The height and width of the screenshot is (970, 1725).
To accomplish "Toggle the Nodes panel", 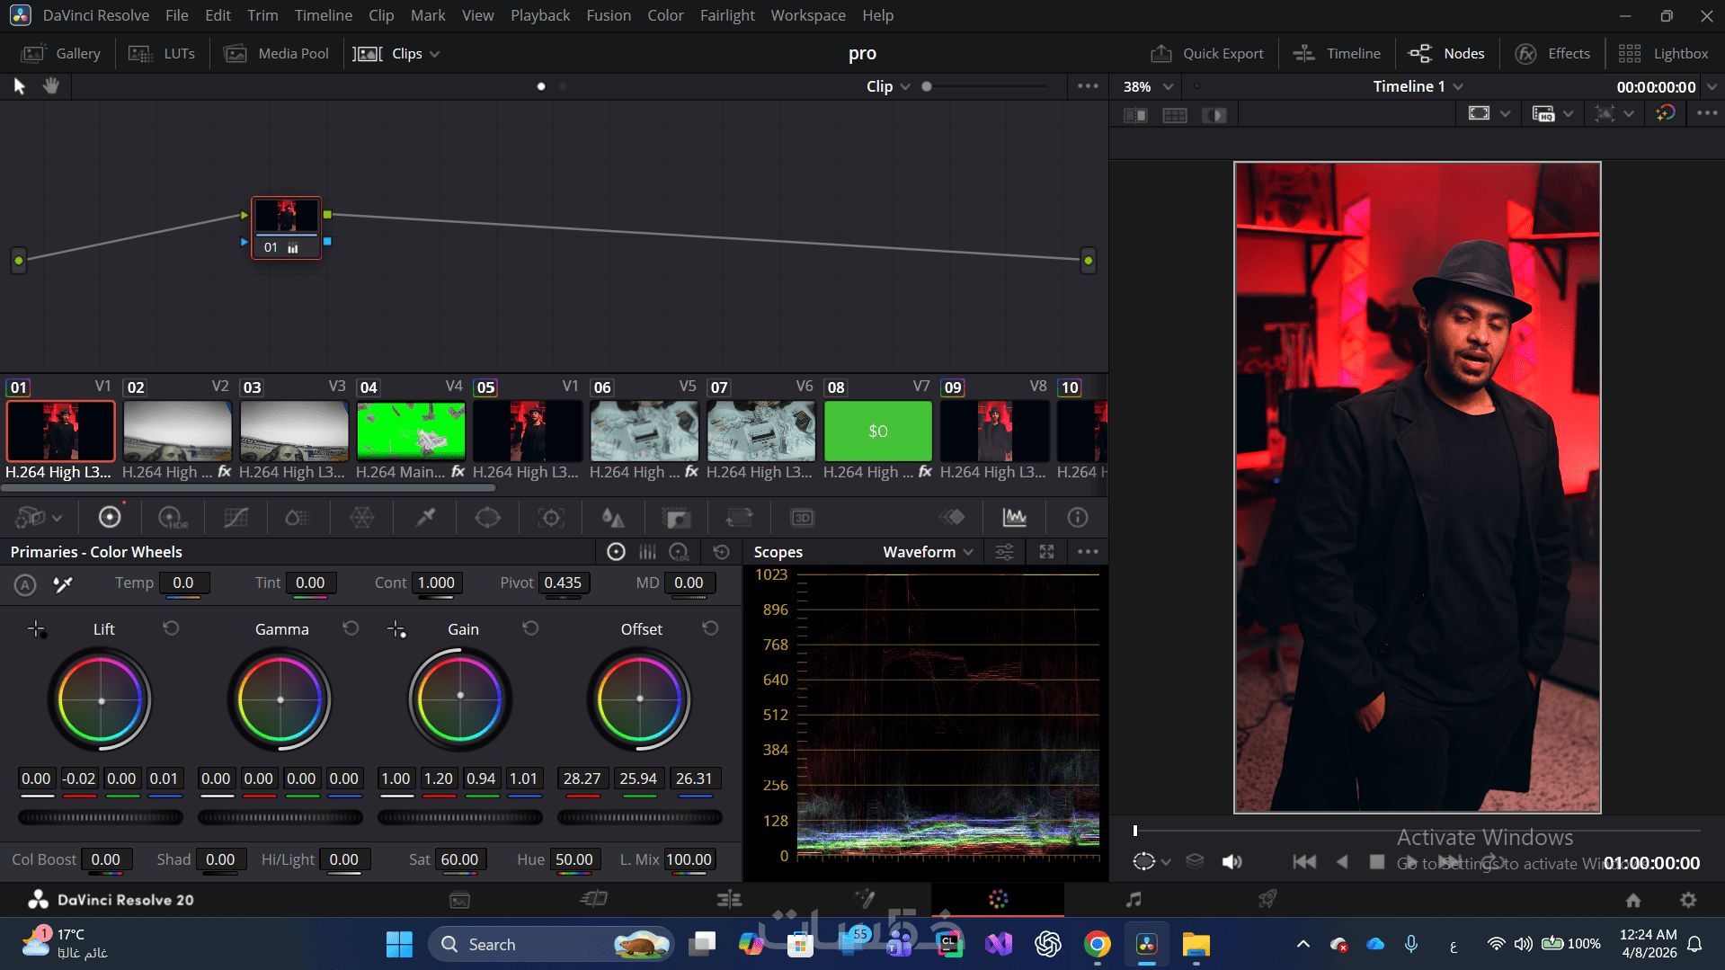I will 1447,54.
